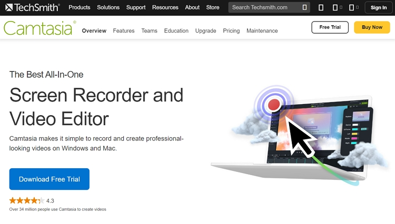Click the 4.3 rating value
This screenshot has width=395, height=224.
50,201
